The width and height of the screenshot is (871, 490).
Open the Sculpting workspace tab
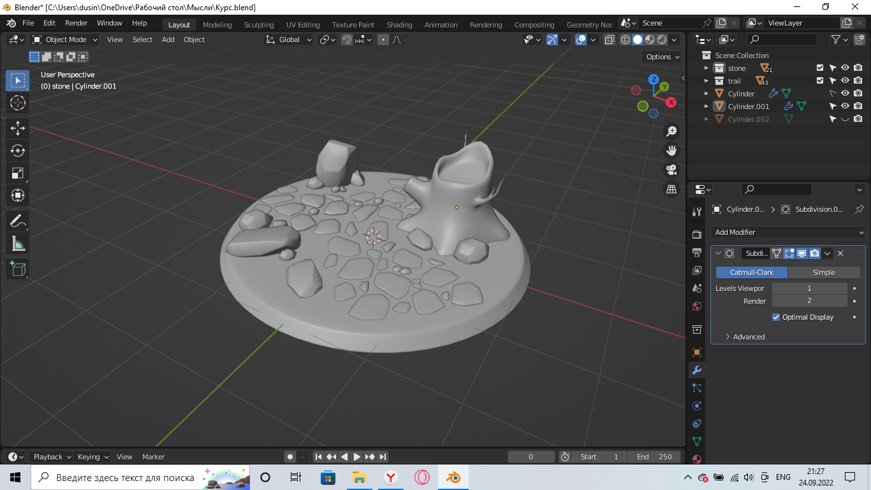click(x=259, y=24)
